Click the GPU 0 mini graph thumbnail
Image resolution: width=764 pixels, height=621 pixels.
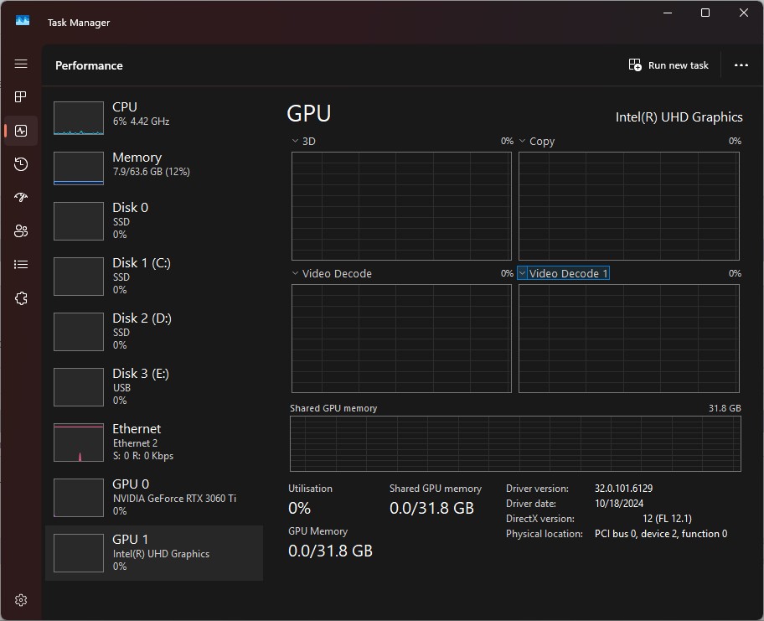[79, 497]
